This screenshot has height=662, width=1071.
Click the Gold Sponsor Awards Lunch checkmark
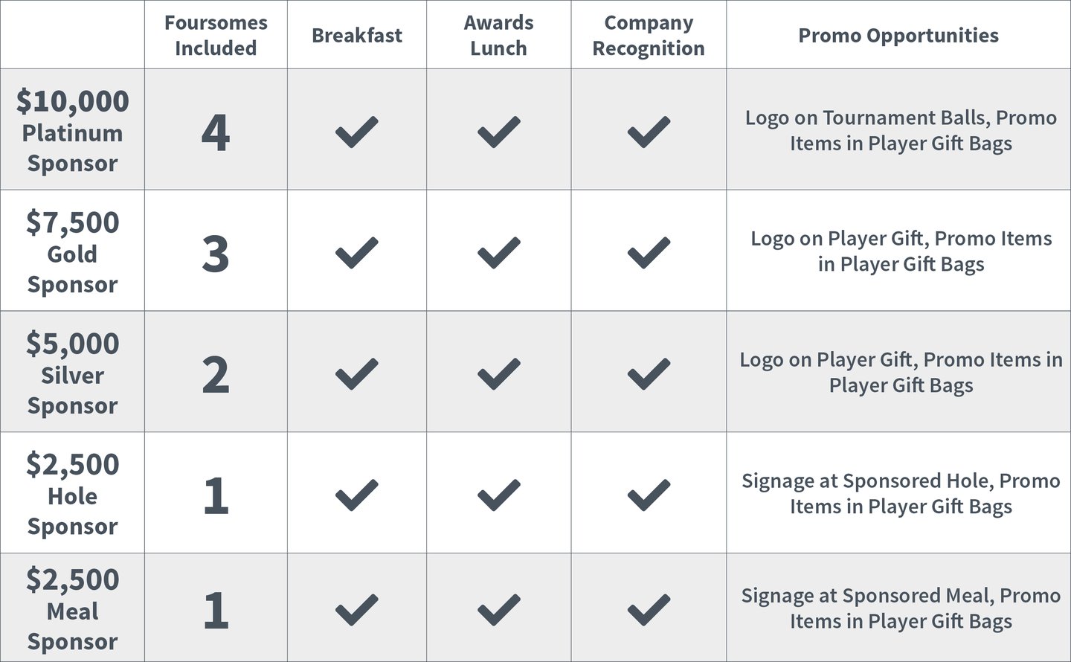pos(498,253)
